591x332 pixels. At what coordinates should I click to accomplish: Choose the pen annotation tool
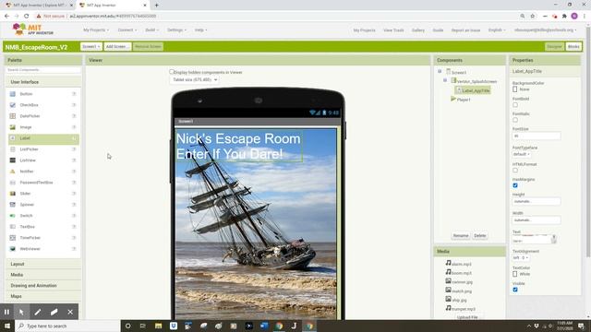click(x=38, y=312)
